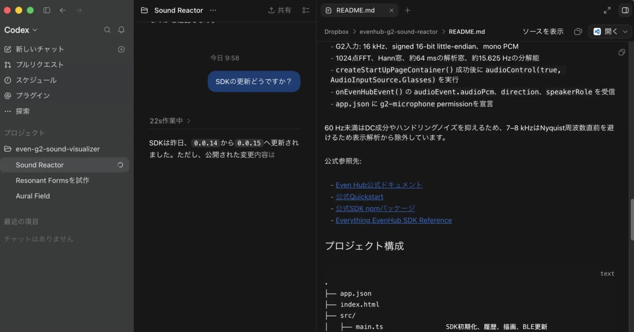Click ソースを表示 button

[x=543, y=31]
